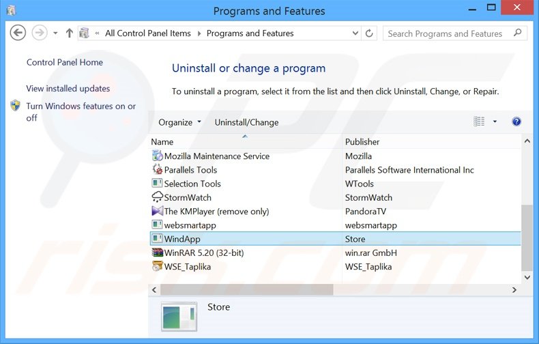This screenshot has width=539, height=344.
Task: Open the More view options dropdown arrow
Action: pos(495,121)
